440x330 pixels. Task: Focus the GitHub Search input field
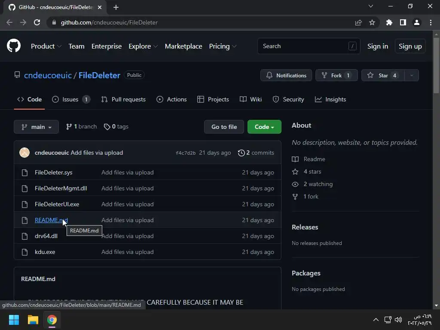(x=309, y=46)
